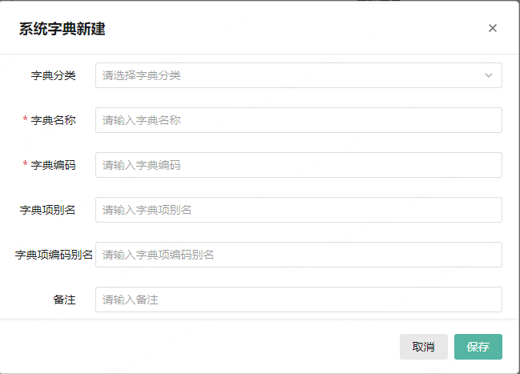This screenshot has height=374, width=520.
Task: Click the chevron arrow in 字典分类 field
Action: [x=489, y=75]
